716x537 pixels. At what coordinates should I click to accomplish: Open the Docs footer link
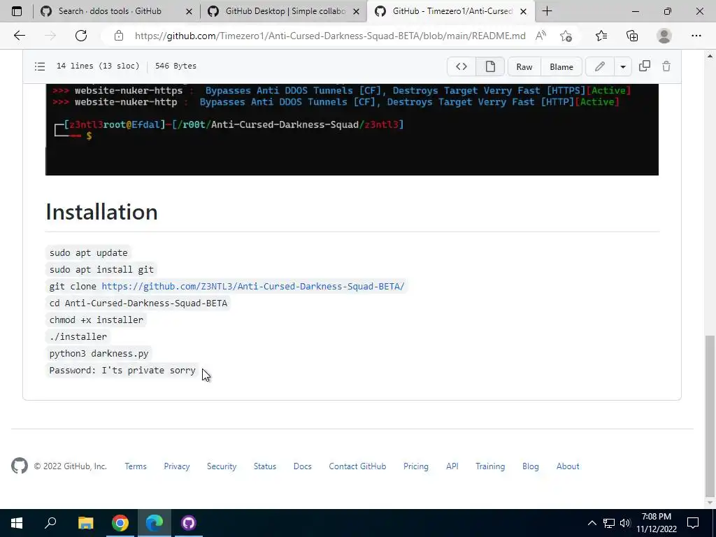tap(302, 466)
